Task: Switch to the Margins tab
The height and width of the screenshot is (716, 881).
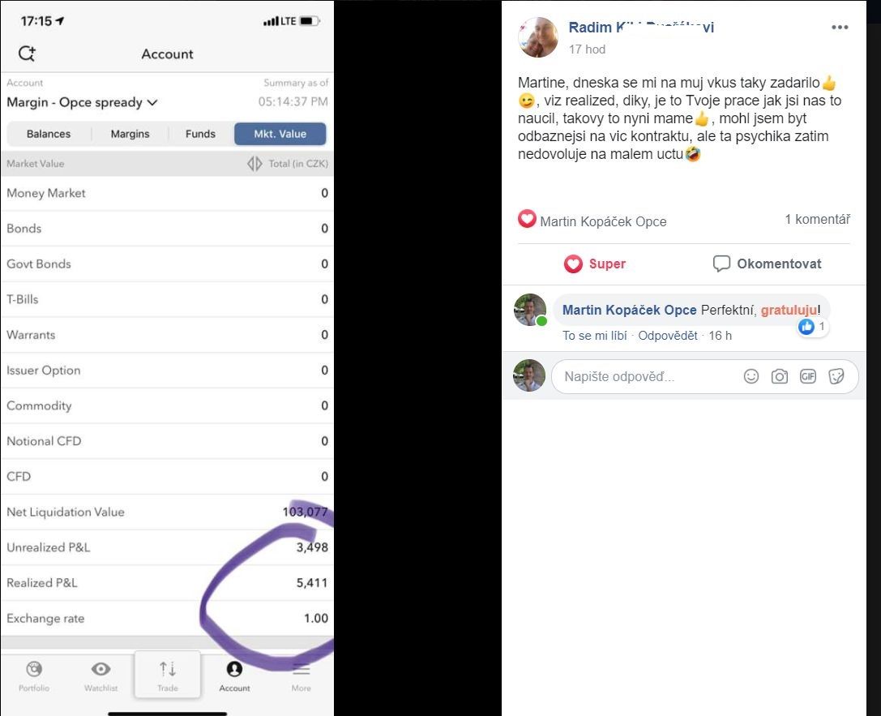Action: click(130, 134)
